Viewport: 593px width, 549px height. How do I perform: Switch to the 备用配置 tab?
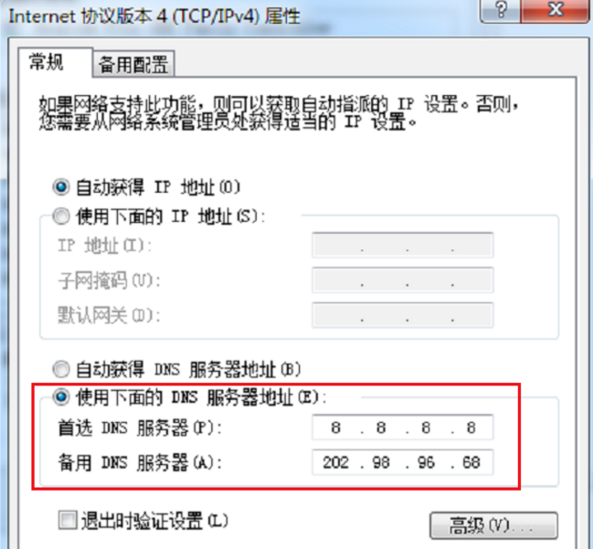tap(133, 64)
